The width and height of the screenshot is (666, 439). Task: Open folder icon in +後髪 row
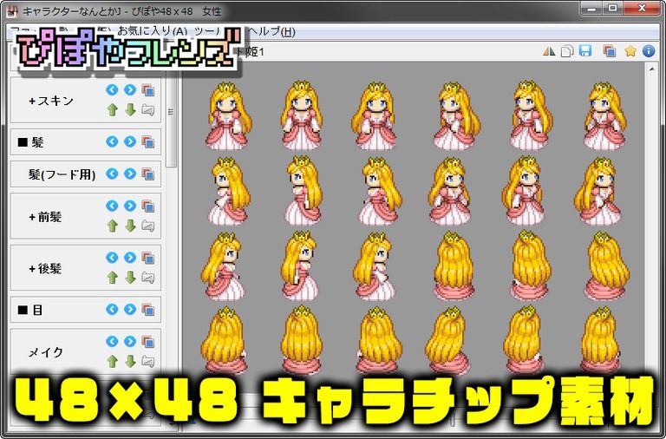[147, 278]
